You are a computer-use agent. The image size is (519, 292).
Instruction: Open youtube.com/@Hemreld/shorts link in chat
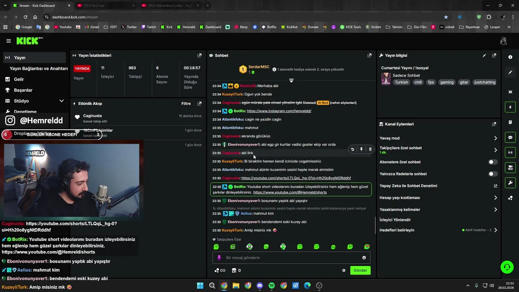coord(290,192)
